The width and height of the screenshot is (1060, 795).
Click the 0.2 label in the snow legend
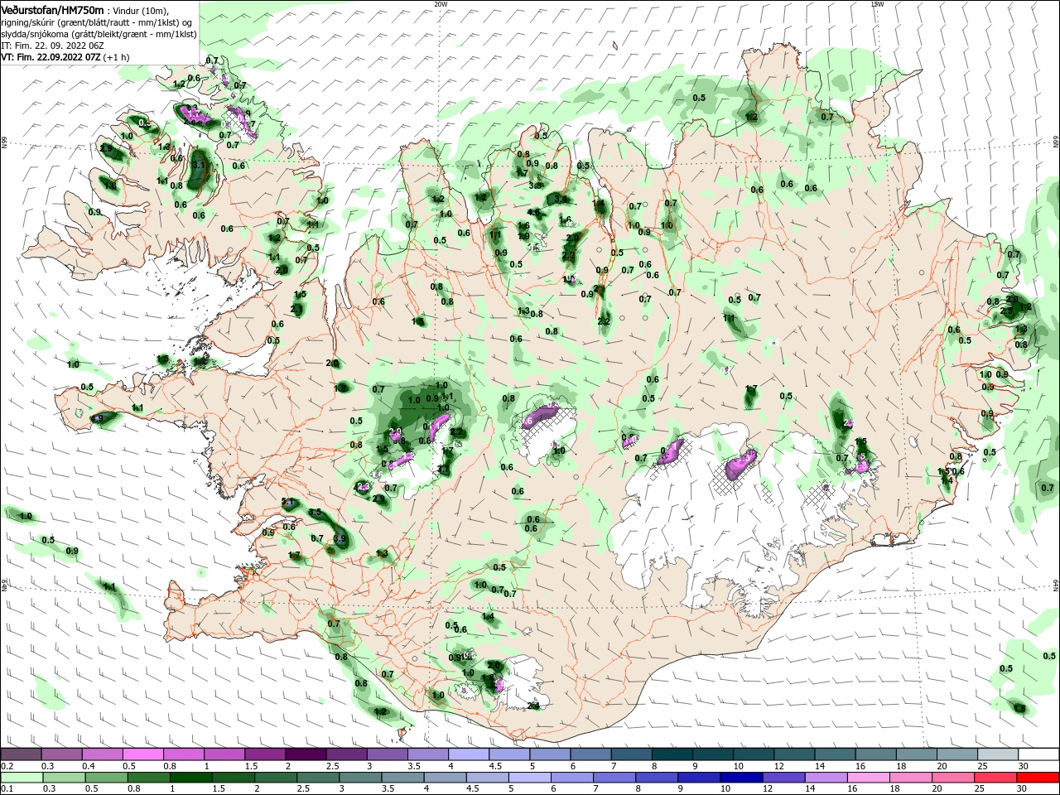tap(7, 766)
